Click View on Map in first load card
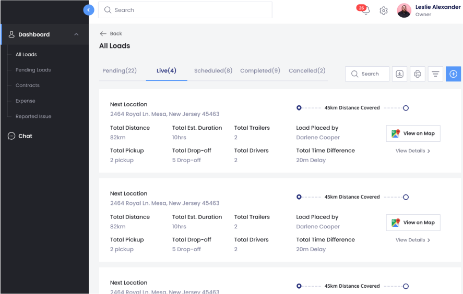Screen dimensions: 463x294 pos(413,133)
